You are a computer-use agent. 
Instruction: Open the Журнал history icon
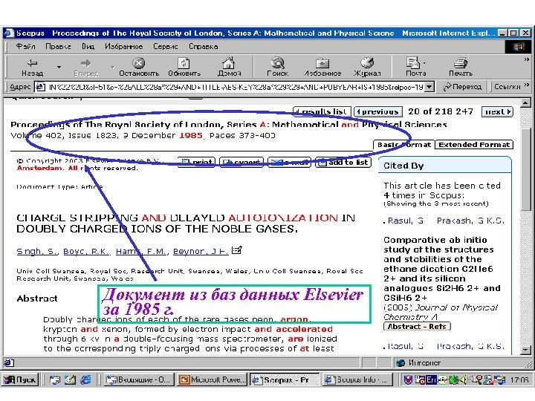tap(367, 67)
